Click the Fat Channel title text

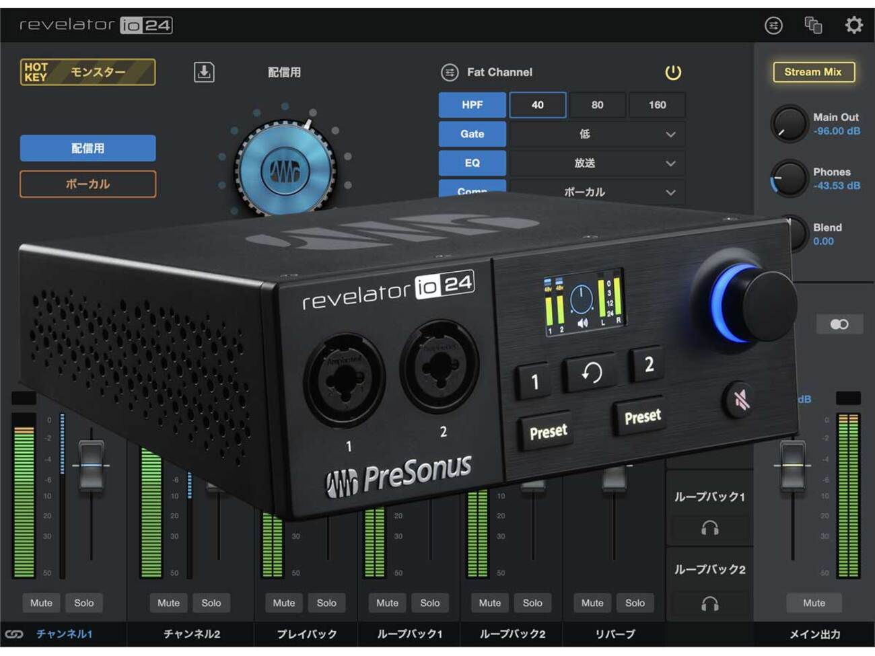(x=499, y=72)
